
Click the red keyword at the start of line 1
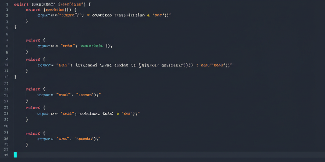(21, 4)
